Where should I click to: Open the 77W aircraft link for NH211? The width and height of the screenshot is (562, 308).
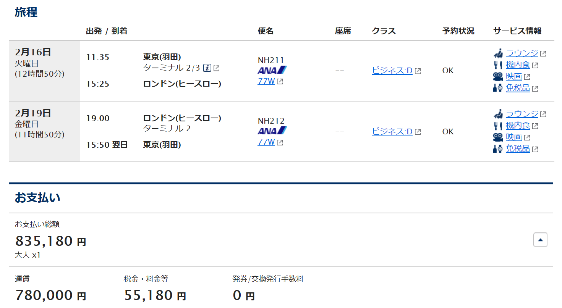266,81
